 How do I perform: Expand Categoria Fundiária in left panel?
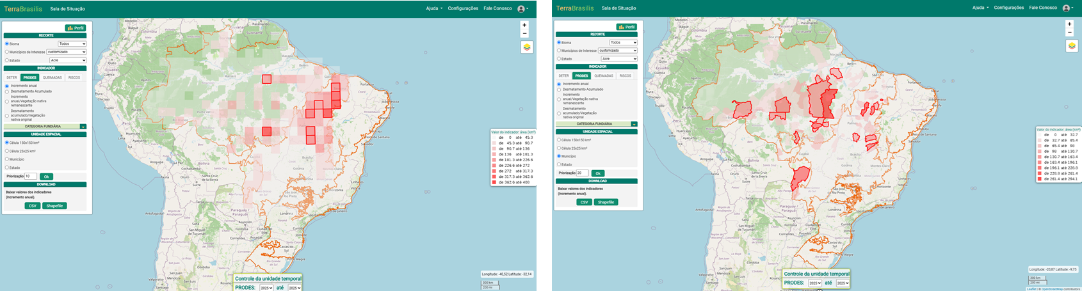[83, 127]
